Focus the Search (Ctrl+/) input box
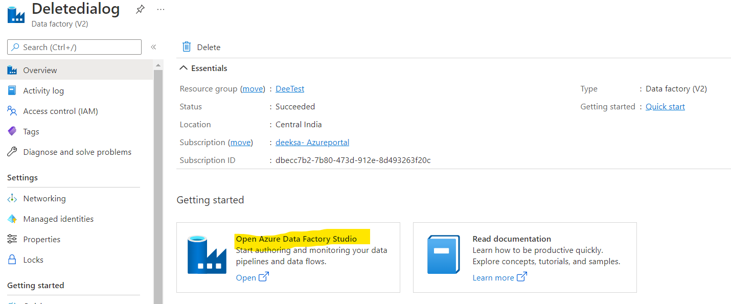 74,47
